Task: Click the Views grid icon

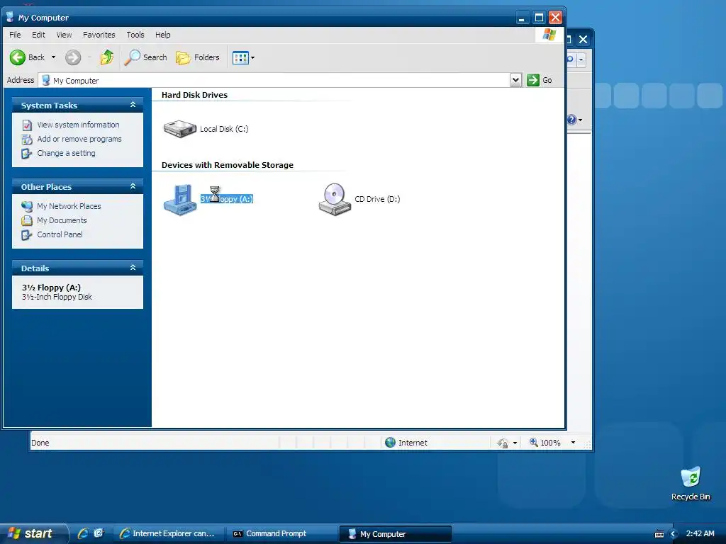Action: (240, 58)
